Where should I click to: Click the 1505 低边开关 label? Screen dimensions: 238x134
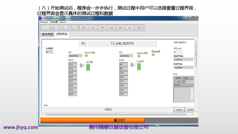pyautogui.click(x=180, y=43)
